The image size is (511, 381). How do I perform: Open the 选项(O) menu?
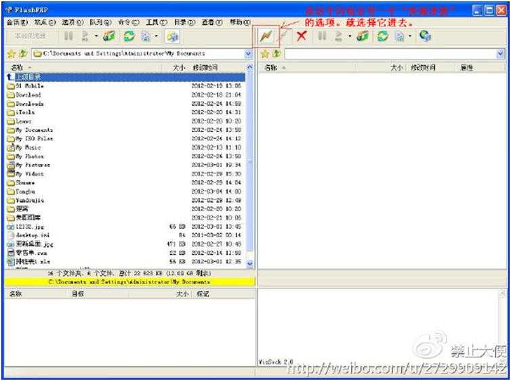tap(73, 22)
